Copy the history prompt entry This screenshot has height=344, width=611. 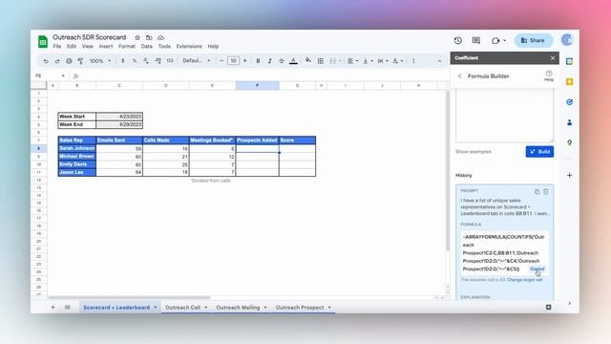(x=537, y=191)
